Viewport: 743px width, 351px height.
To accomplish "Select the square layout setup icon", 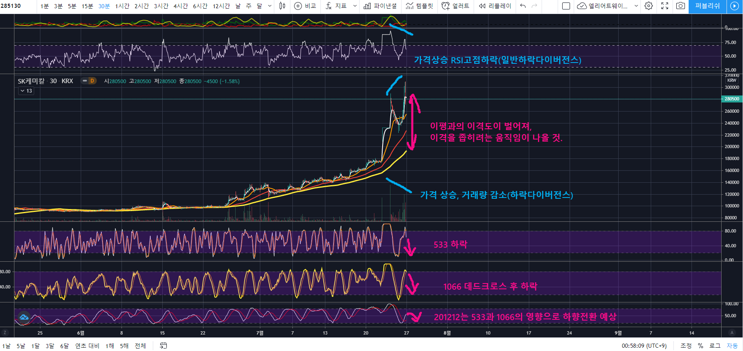I will pyautogui.click(x=566, y=6).
